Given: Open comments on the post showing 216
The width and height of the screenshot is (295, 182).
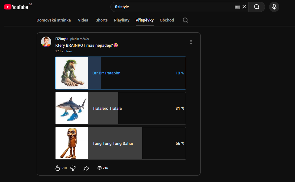Looking at the screenshot, I should coord(102,168).
